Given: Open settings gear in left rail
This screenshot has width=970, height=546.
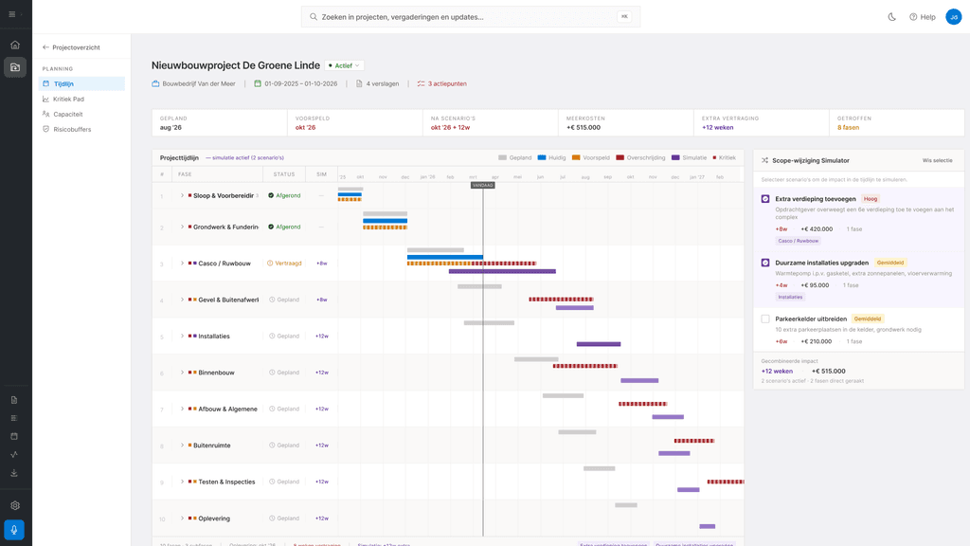Looking at the screenshot, I should 15,505.
